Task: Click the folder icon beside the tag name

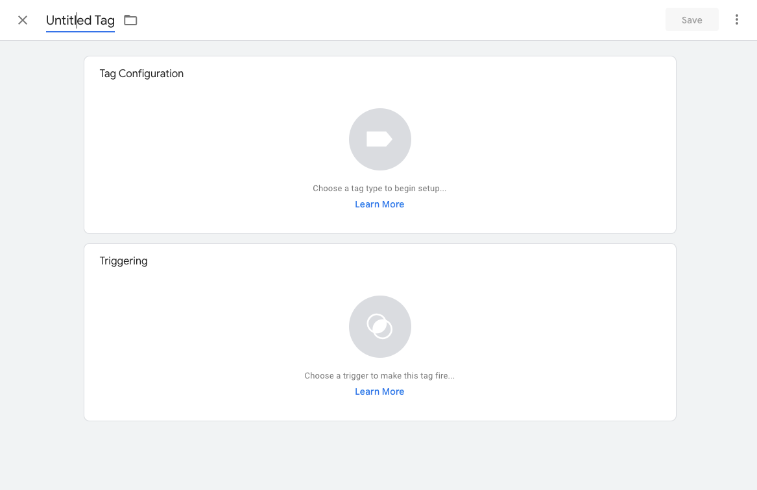Action: [x=130, y=20]
